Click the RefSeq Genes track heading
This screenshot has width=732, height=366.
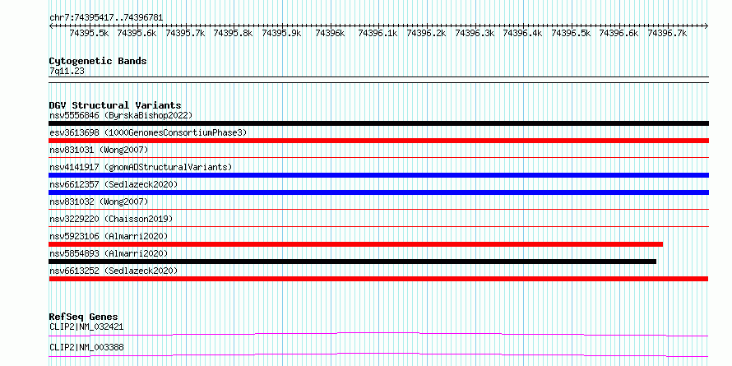[x=83, y=317]
